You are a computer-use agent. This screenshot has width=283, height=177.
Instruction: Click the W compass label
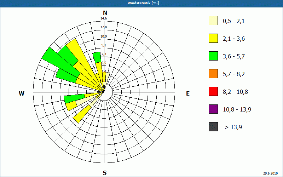[22, 93]
